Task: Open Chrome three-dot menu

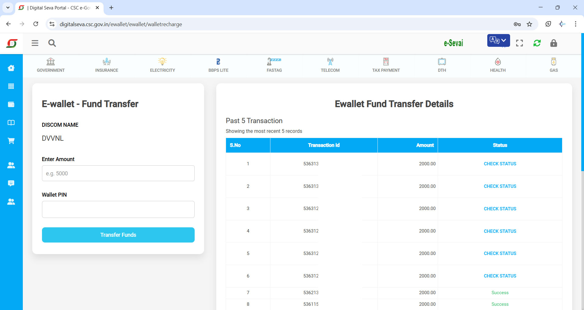Action: click(575, 24)
